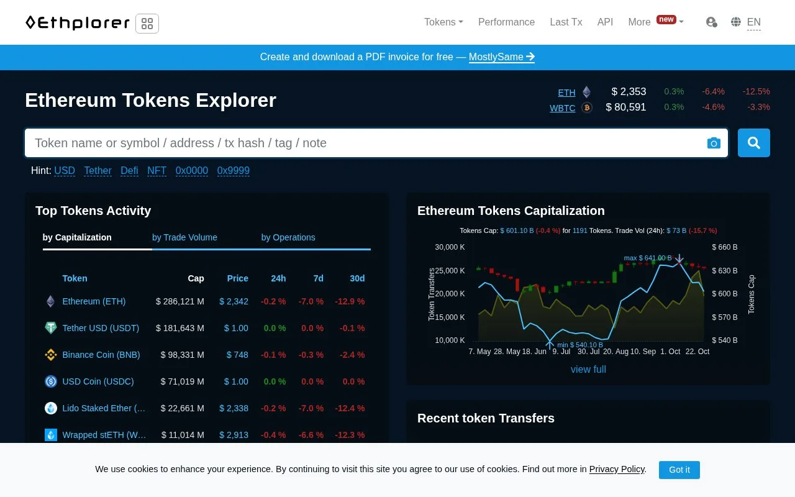Open the Binance Coin (BNB) token link
795x497 pixels.
pyautogui.click(x=101, y=355)
